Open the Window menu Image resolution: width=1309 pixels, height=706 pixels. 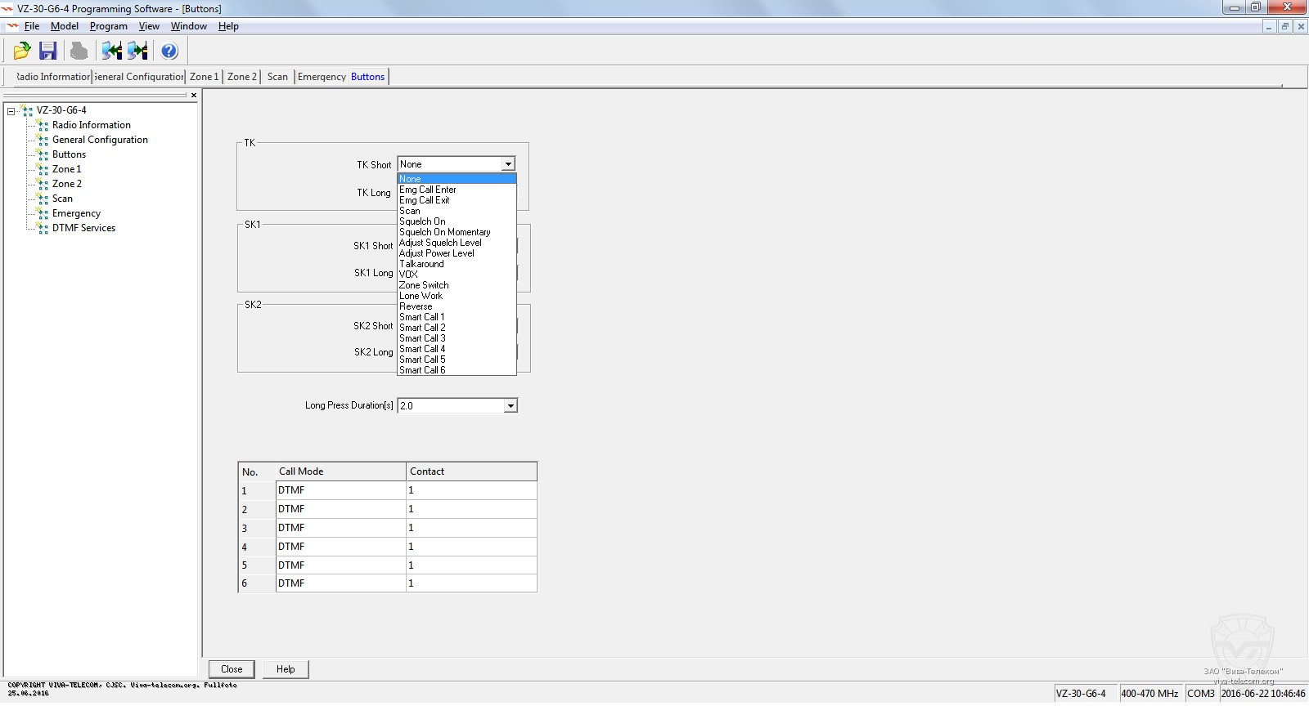(189, 26)
